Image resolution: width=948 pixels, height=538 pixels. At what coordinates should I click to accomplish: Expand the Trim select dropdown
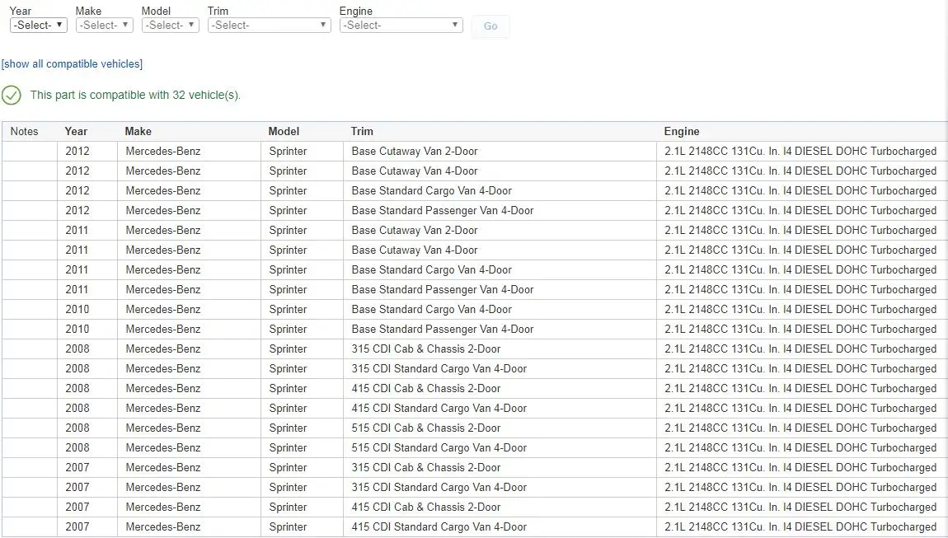pos(269,25)
